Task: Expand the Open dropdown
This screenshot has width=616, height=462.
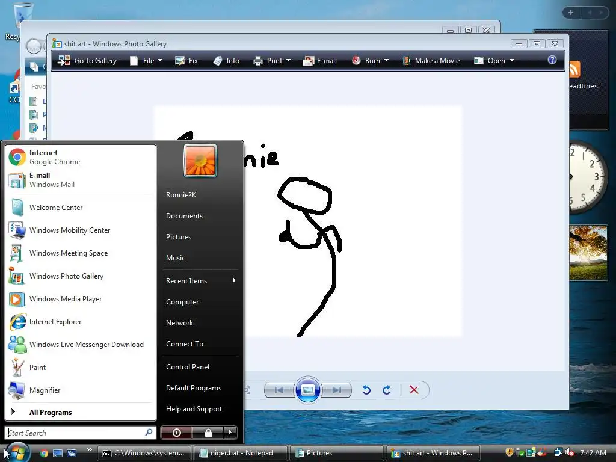Action: pyautogui.click(x=512, y=61)
